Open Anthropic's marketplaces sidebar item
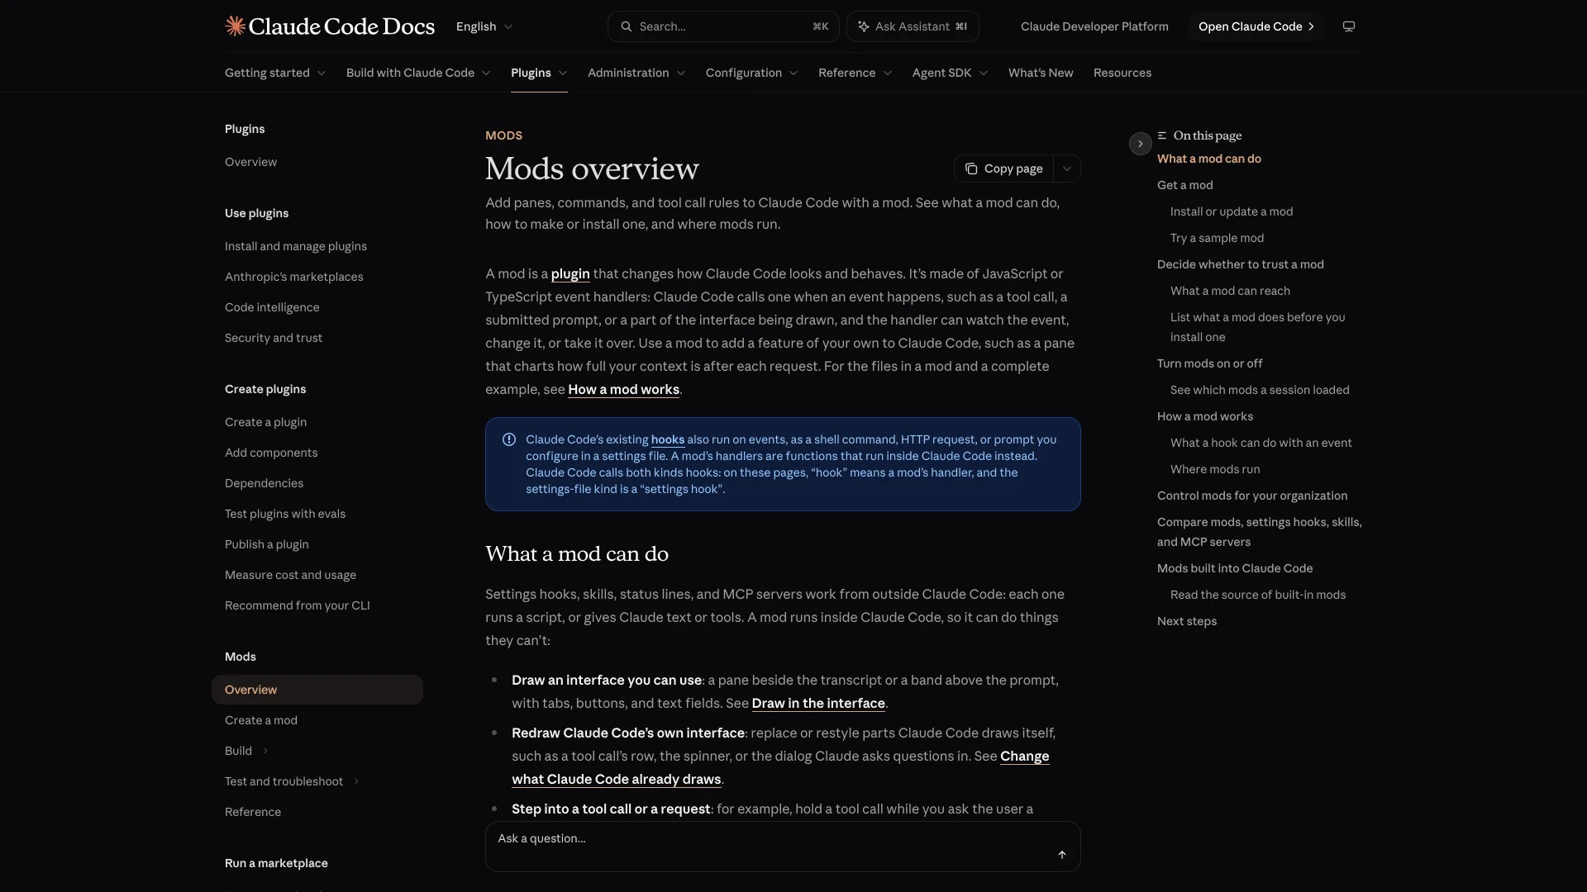The width and height of the screenshot is (1587, 892). (x=294, y=277)
